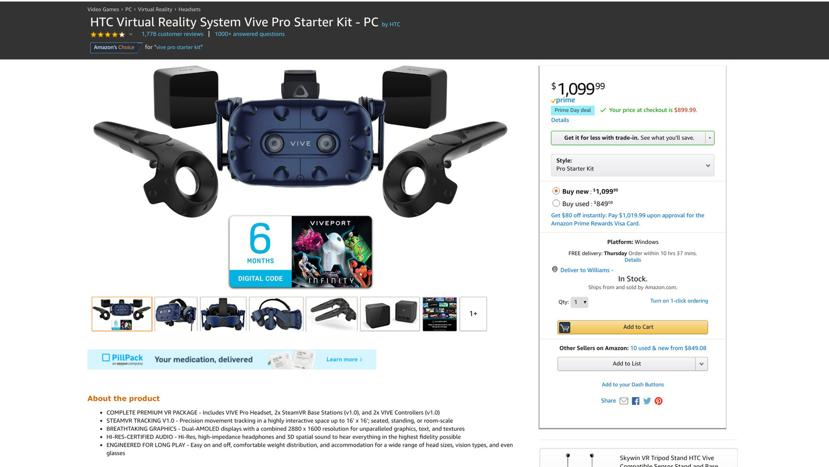
Task: Select the Buy new option
Action: tap(556, 191)
